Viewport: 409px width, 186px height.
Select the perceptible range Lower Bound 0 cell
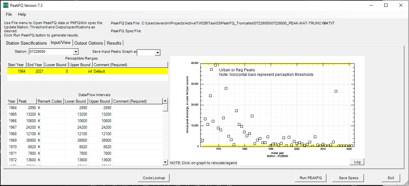(x=57, y=71)
